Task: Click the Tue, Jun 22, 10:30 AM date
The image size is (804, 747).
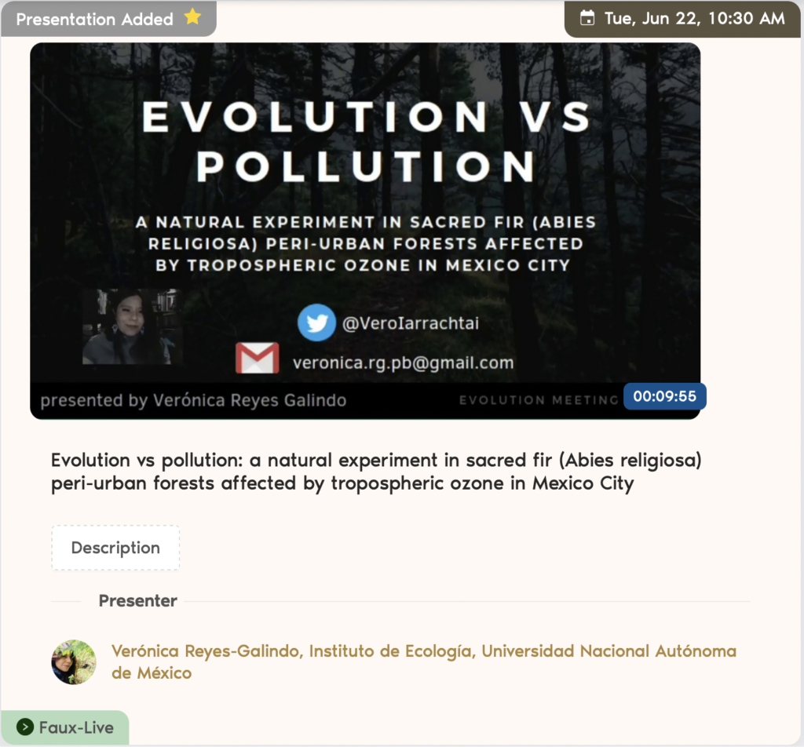Action: point(694,19)
